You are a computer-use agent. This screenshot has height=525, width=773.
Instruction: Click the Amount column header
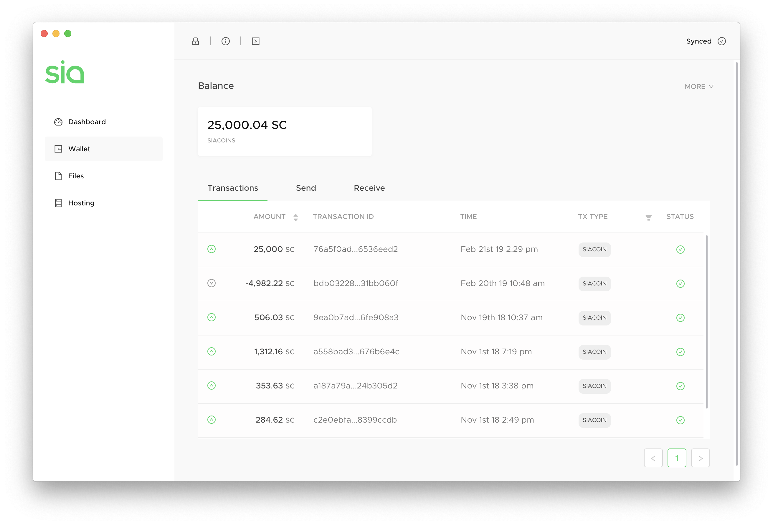pyautogui.click(x=270, y=217)
